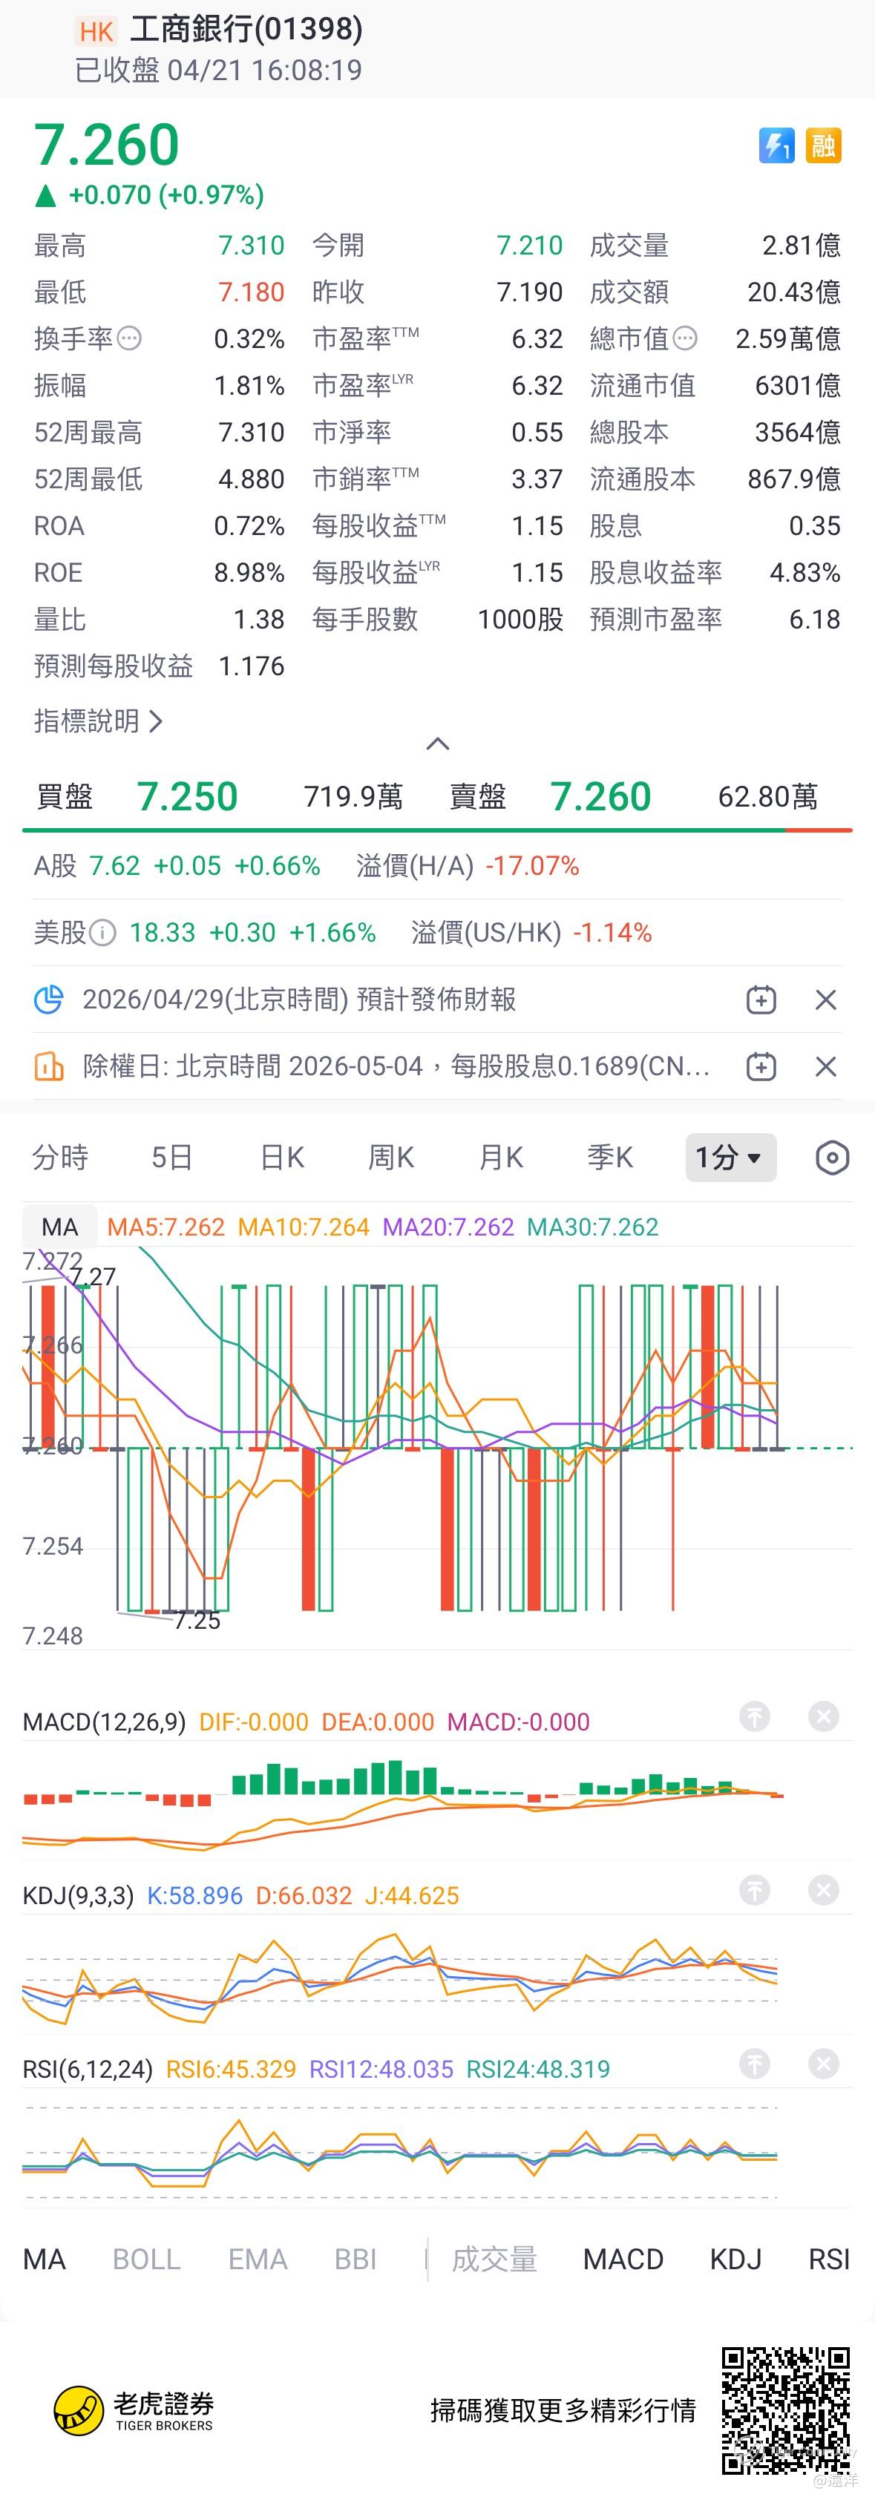Toggle 成交量 volume sub-indicator
Screen dimensions: 875x2500
click(x=494, y=2260)
